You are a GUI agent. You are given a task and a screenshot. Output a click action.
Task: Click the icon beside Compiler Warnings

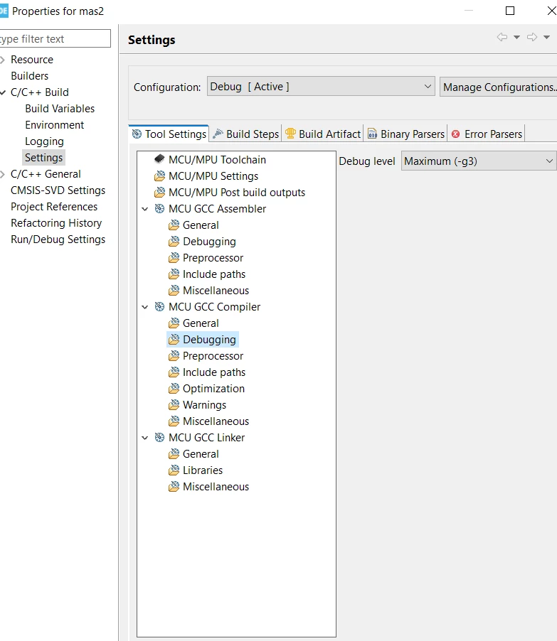point(174,405)
